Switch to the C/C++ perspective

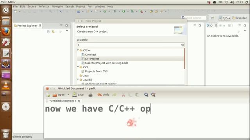pos(225,18)
